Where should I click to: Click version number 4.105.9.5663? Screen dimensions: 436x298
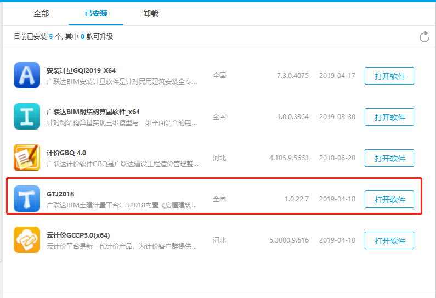tap(289, 158)
